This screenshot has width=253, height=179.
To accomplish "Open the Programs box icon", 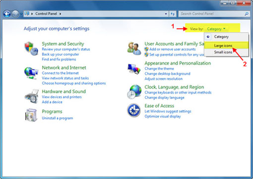I will [31, 115].
